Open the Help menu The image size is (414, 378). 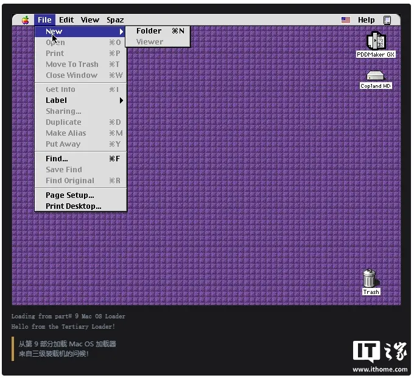coord(367,20)
